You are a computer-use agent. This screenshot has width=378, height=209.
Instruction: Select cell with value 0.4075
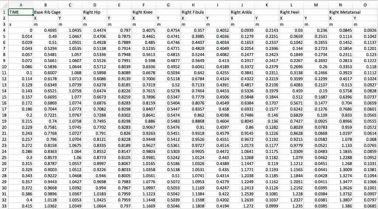point(144,30)
